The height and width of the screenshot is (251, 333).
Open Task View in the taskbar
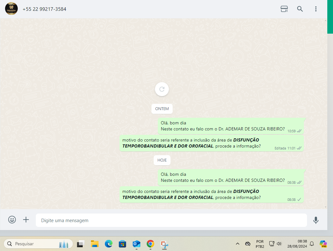tap(80, 244)
